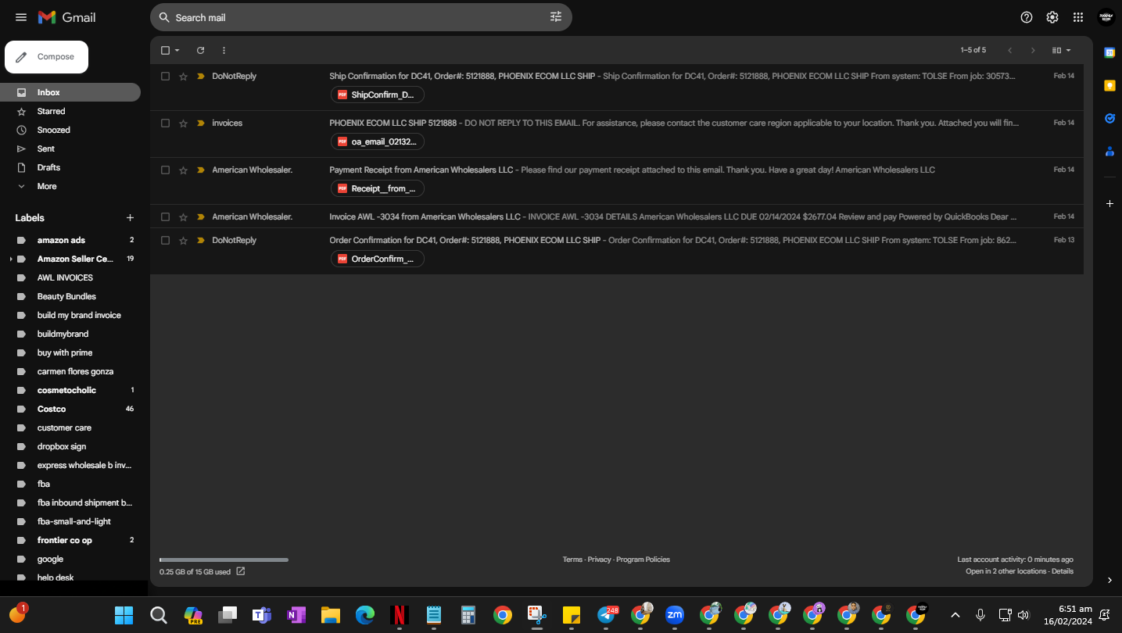The height and width of the screenshot is (633, 1122).
Task: Open File Explorer from the taskbar
Action: pyautogui.click(x=331, y=615)
